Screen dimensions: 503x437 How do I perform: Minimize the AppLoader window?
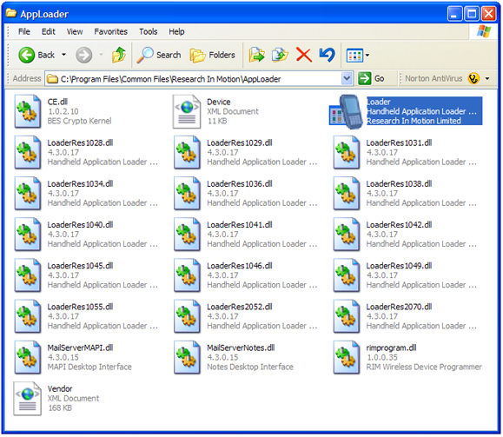pyautogui.click(x=454, y=14)
